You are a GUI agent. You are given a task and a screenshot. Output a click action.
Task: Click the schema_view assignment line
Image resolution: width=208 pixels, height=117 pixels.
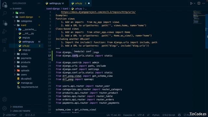(x=76, y=110)
